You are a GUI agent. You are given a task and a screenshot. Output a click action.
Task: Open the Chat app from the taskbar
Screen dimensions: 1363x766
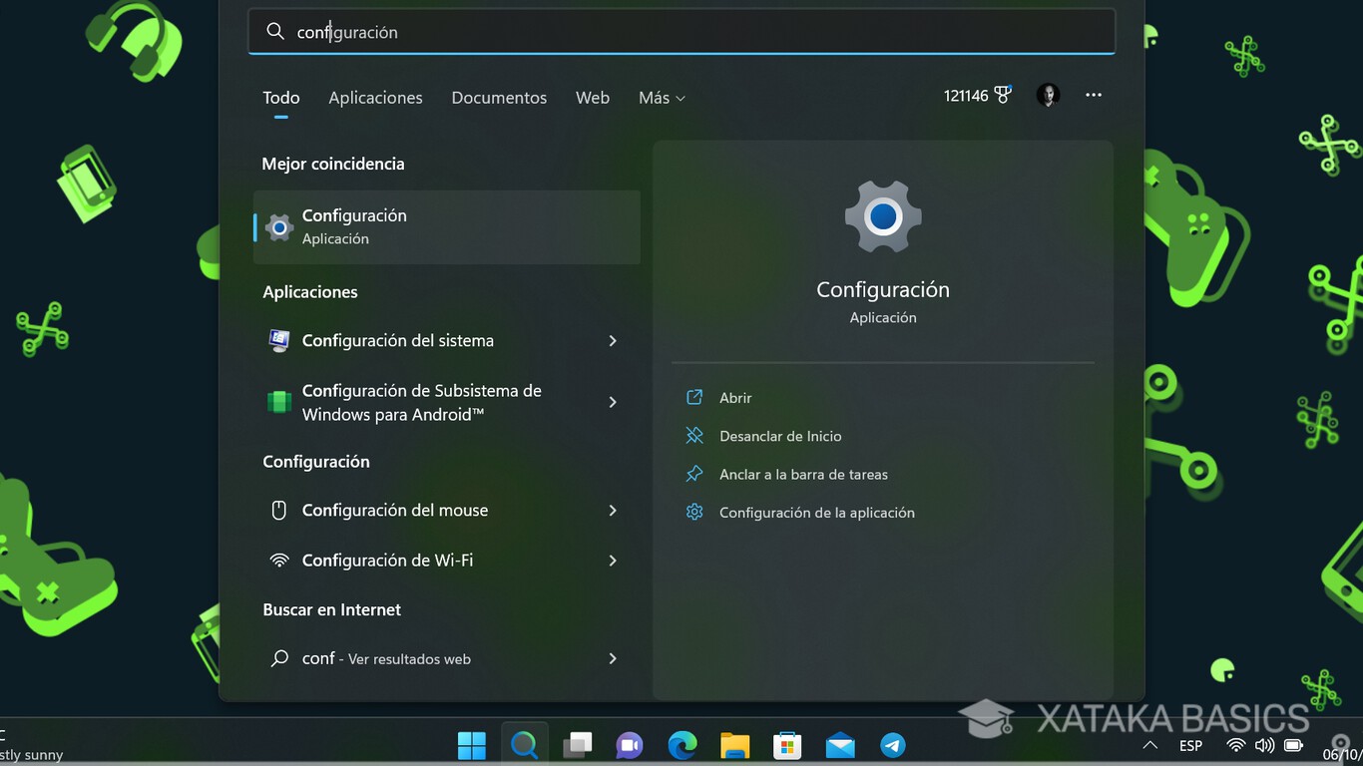(x=630, y=745)
